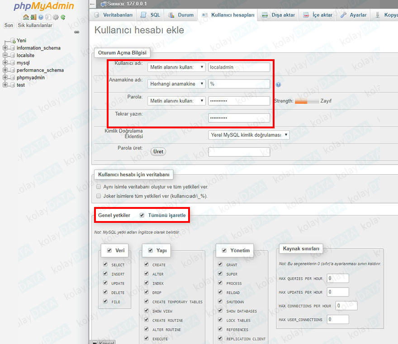This screenshot has width=398, height=344.
Task: Click the log out icon
Action: (x=33, y=17)
